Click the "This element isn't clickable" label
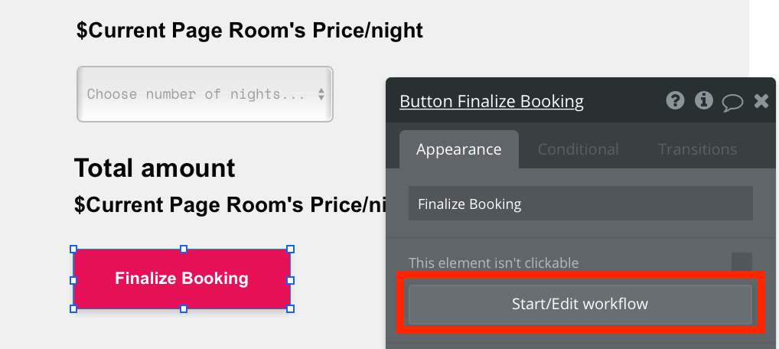The width and height of the screenshot is (779, 349). pos(494,263)
